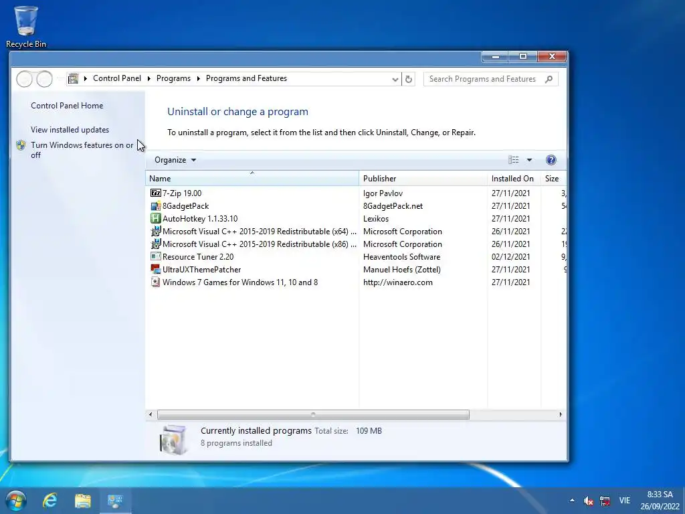Open help with the blue question mark
The height and width of the screenshot is (514, 685).
(551, 160)
